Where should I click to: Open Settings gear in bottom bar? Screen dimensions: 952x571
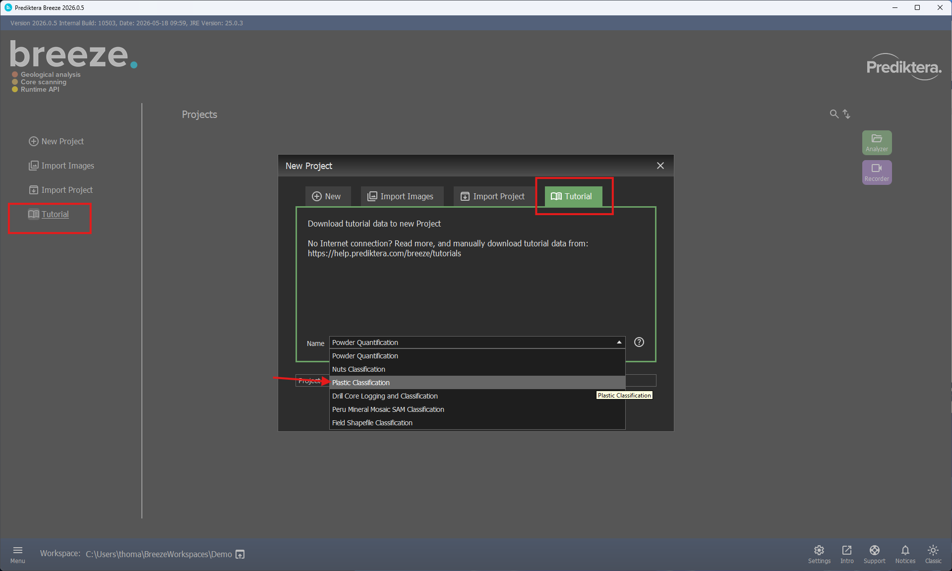(819, 554)
